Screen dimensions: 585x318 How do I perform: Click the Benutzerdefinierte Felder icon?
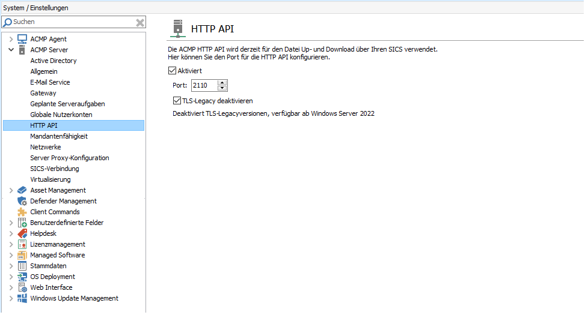coord(22,223)
